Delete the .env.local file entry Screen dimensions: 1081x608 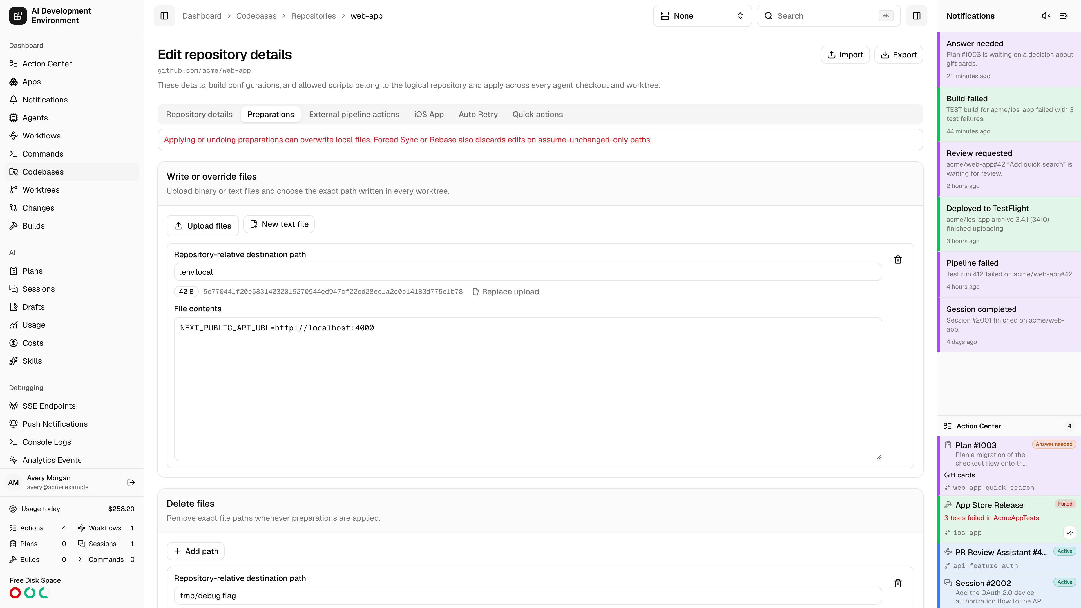point(898,260)
